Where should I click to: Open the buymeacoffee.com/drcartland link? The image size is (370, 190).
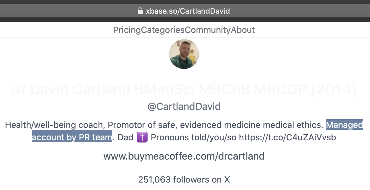coord(184,156)
